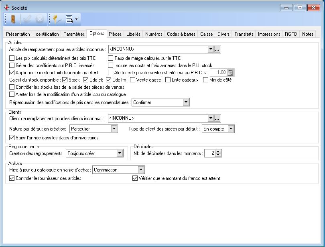Select the 'RGPD' tab
This screenshot has height=247, width=325.
(291, 34)
